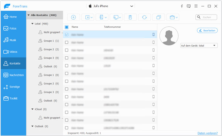The image size is (222, 136).
Task: Tick the checkbox of the second contact row
Action: pyautogui.click(x=67, y=42)
